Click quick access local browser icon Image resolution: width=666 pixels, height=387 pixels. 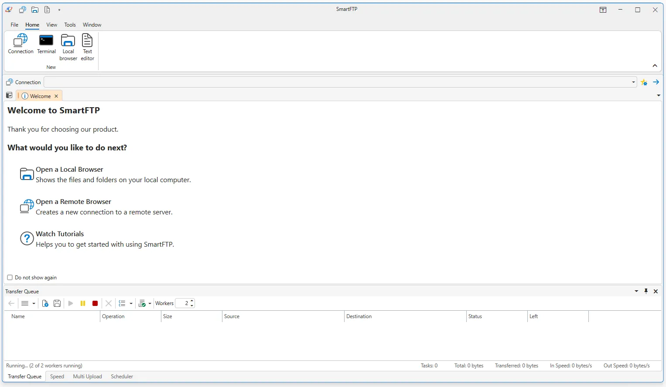(x=35, y=10)
